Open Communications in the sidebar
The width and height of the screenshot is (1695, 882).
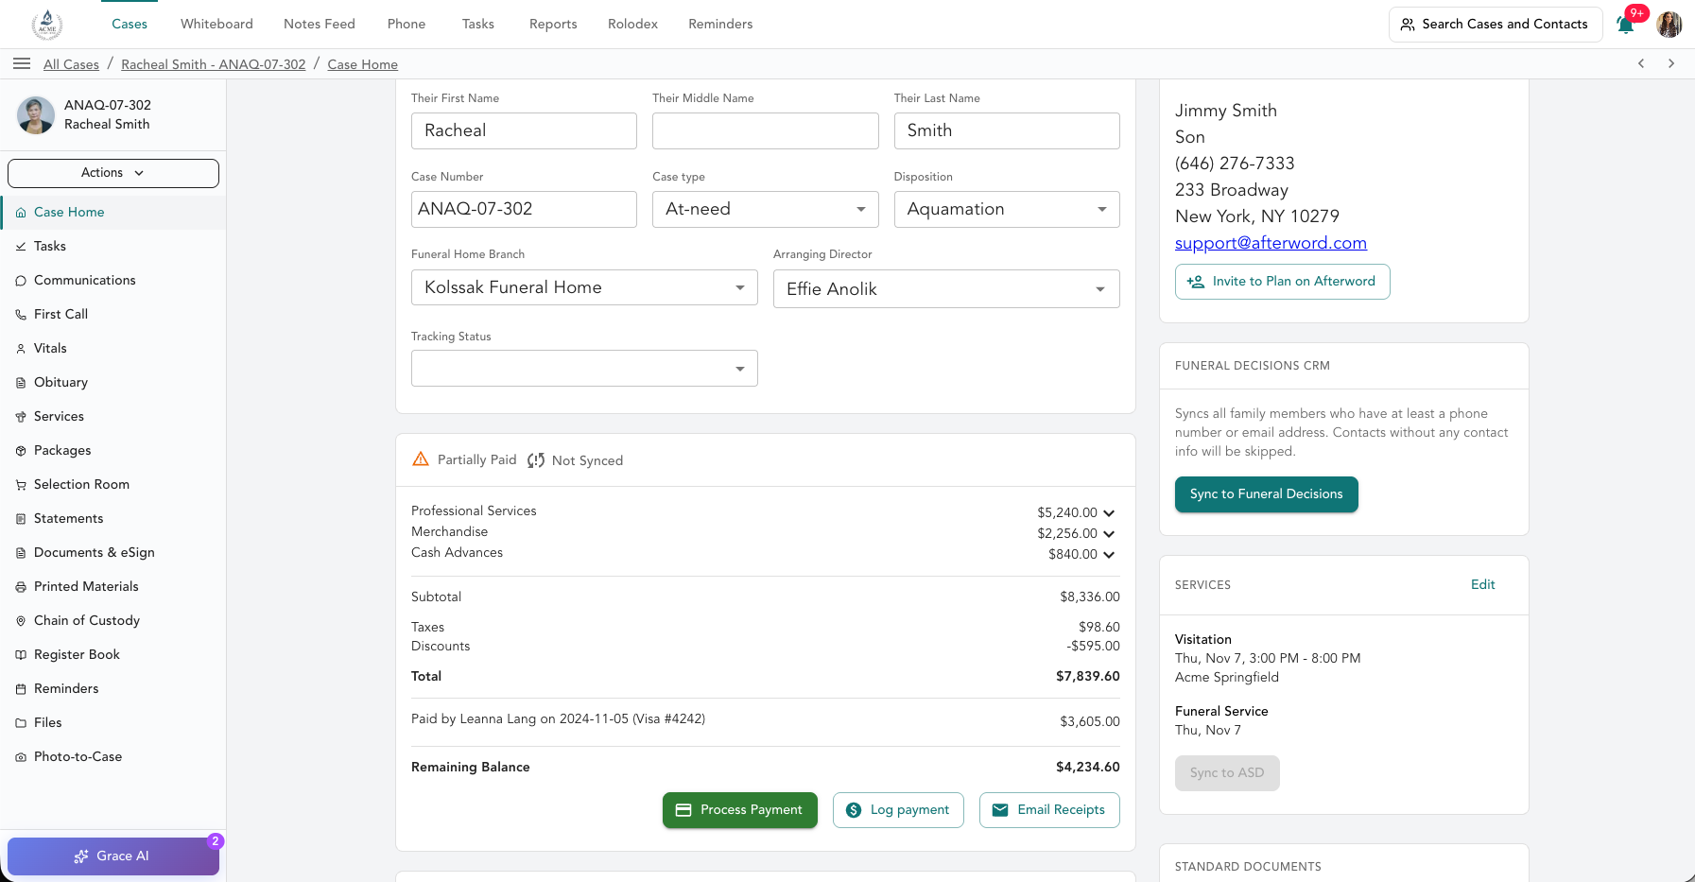113,280
